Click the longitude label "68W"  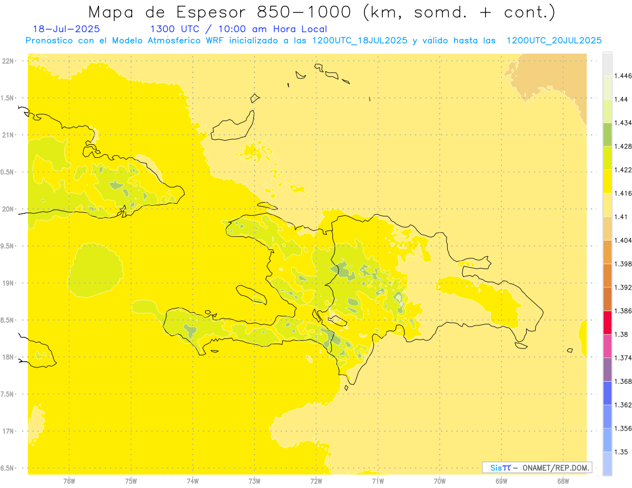coord(563,481)
